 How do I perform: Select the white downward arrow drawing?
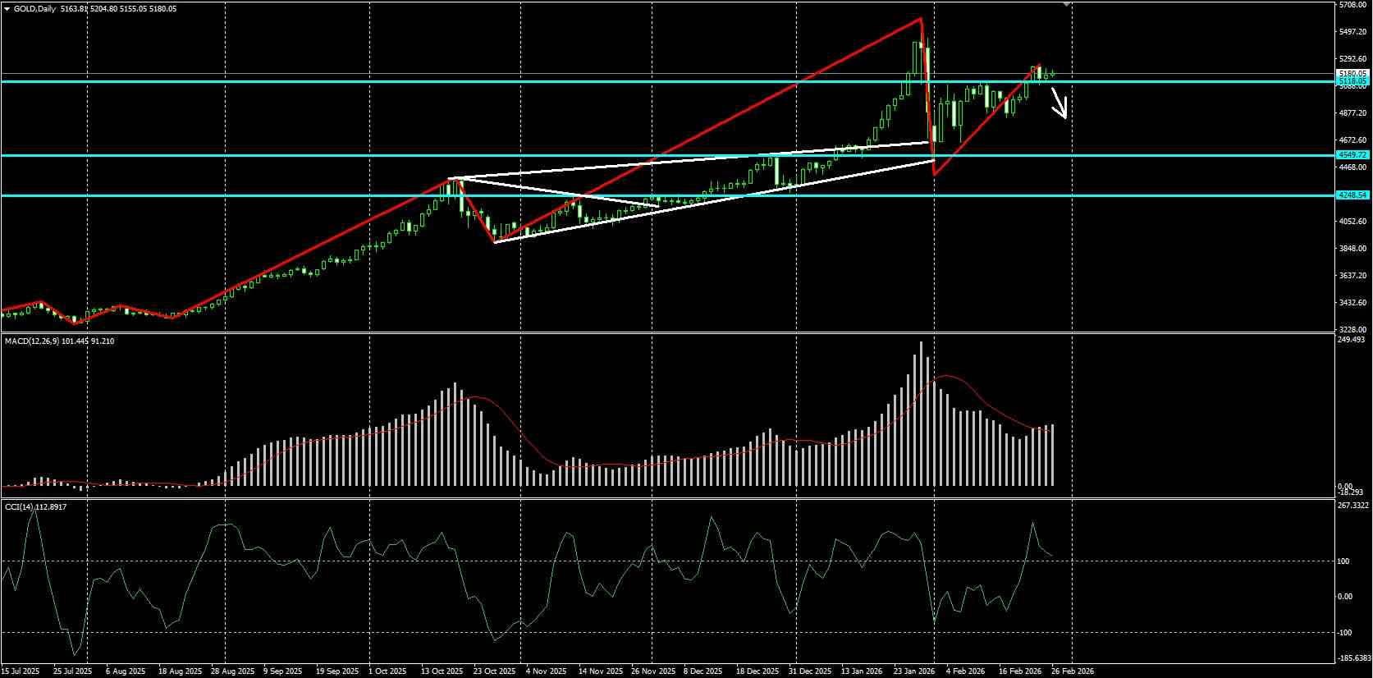pyautogui.click(x=1059, y=104)
